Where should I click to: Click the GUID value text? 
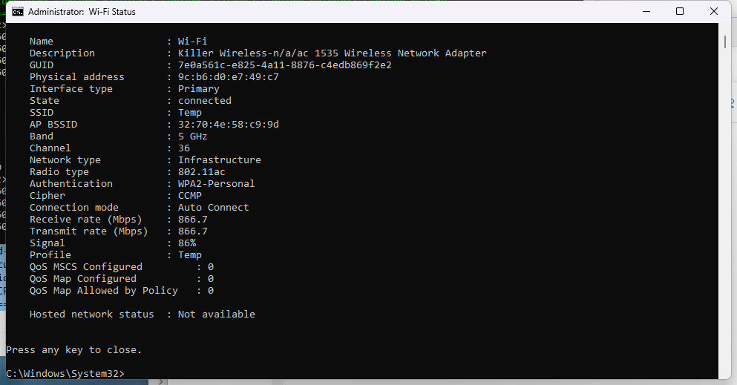[x=284, y=65]
